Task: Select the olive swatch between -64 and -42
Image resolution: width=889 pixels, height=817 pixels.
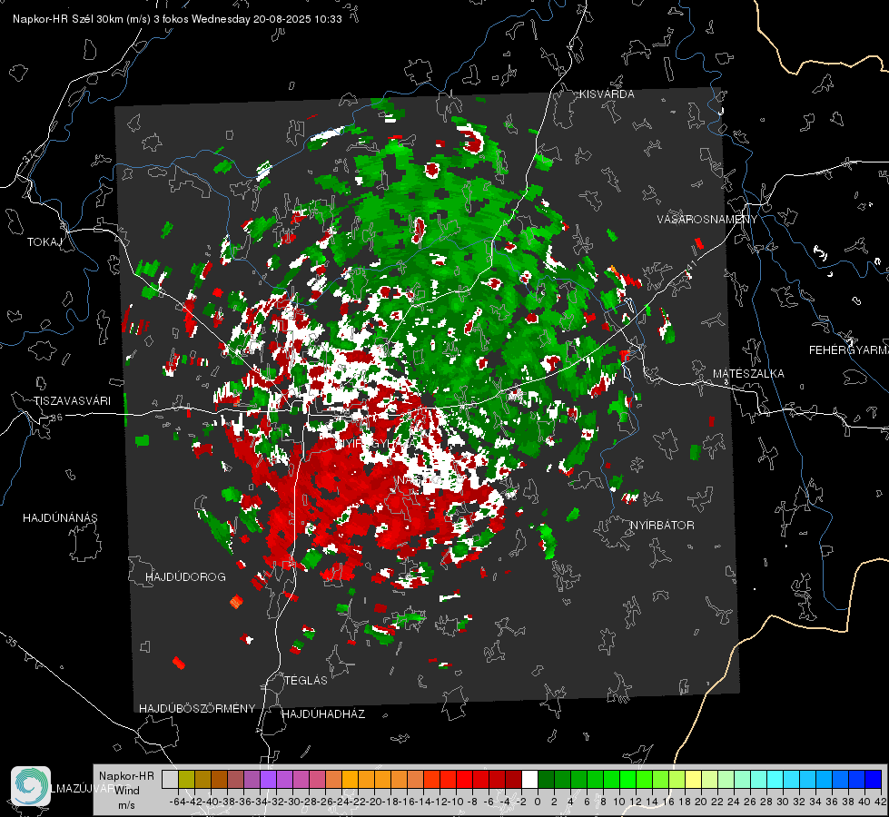Action: click(186, 779)
